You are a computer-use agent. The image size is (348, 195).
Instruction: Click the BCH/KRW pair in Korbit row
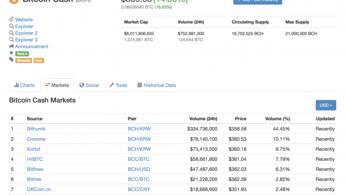(140, 149)
